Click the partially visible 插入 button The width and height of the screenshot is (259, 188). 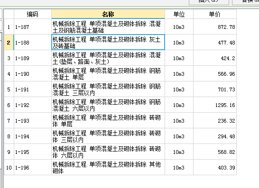(209, 2)
